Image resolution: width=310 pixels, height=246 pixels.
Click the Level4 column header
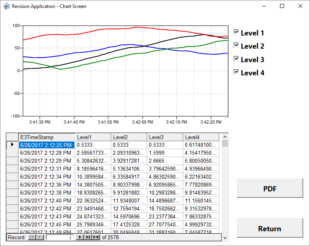point(201,137)
